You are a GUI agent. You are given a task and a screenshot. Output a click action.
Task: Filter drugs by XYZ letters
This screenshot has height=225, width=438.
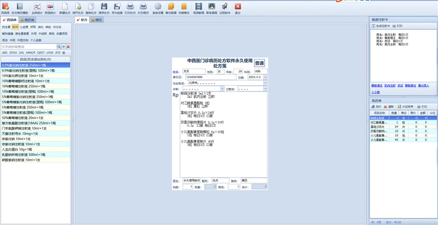(x=57, y=52)
